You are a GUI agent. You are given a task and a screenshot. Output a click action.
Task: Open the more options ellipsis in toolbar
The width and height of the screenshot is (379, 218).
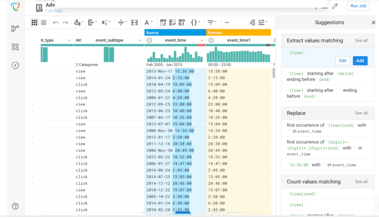[x=227, y=22]
